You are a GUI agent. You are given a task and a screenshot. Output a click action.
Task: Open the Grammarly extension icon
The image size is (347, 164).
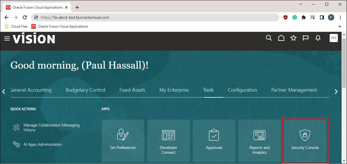295,17
